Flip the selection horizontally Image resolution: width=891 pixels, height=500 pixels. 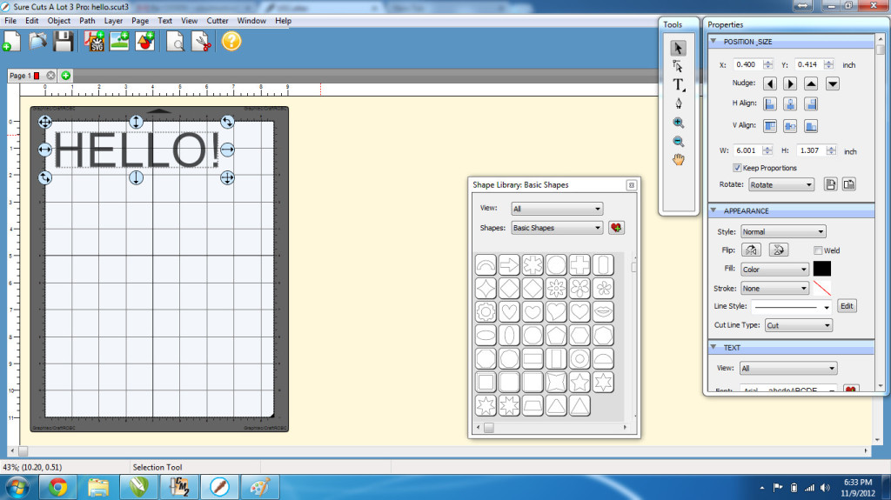751,250
